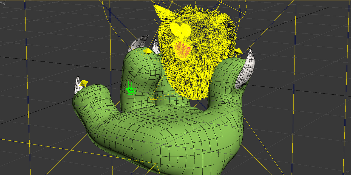Open the cut-off viewport label menu
The width and height of the screenshot is (351, 175).
click(x=2, y=3)
